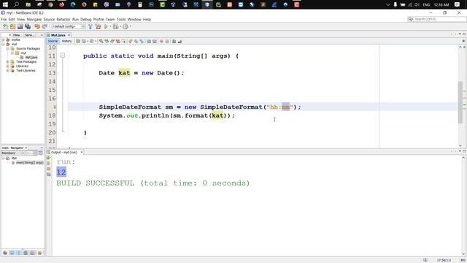Click the Build Project hammer icon
The image size is (467, 263).
[x=90, y=26]
